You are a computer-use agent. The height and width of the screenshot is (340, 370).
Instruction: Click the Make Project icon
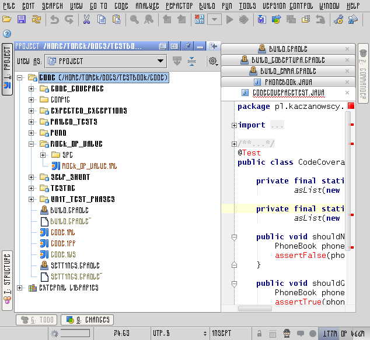tap(200, 20)
